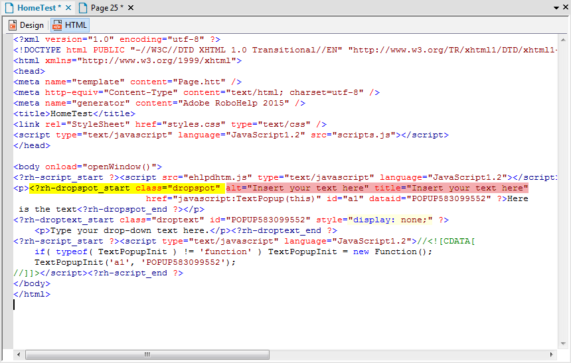The image size is (571, 363).
Task: Click the DOCTYPE html PUBLIC line
Action: coord(285,50)
